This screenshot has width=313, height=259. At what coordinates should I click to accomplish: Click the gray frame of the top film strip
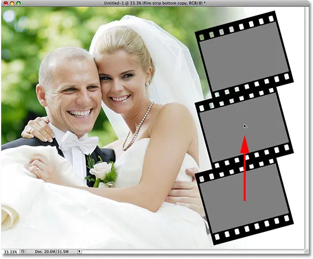pos(244,57)
